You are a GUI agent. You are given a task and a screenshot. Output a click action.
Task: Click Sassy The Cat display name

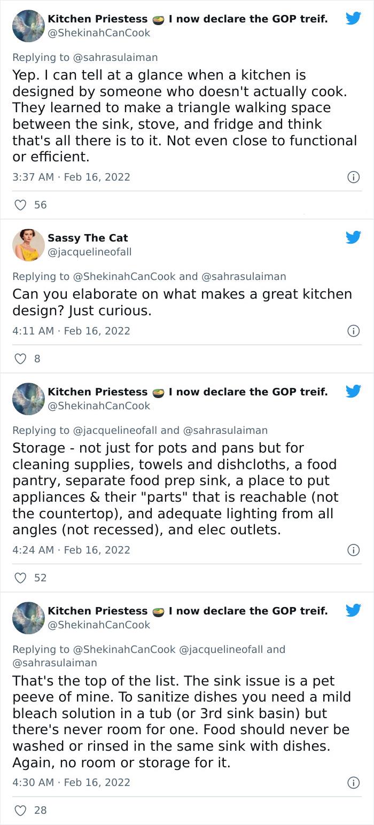(88, 238)
